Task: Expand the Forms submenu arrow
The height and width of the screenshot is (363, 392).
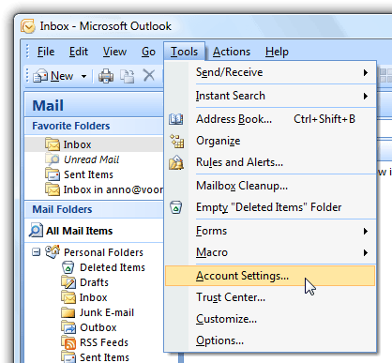Action: coord(366,231)
